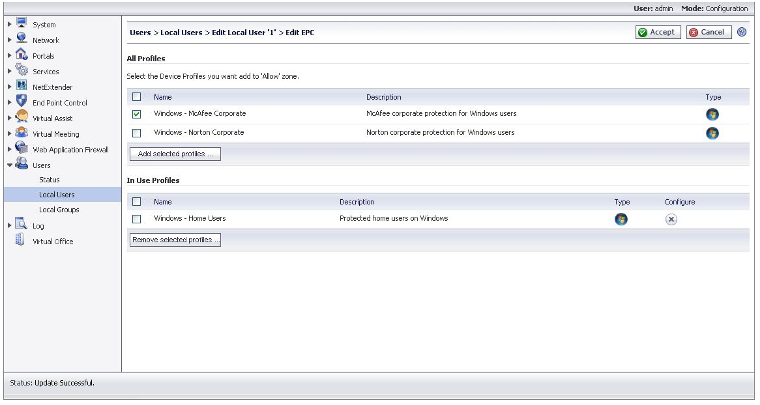Click 'Norton corporate protection for Windows users' text
Viewport: 760px width, 405px height.
[440, 132]
